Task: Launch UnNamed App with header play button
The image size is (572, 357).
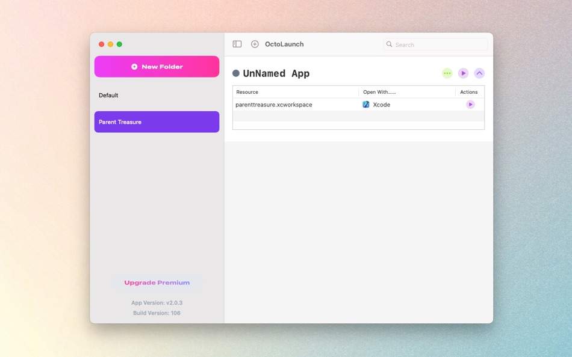Action: (x=463, y=73)
